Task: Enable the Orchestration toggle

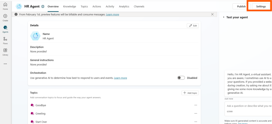Action: coord(181,78)
